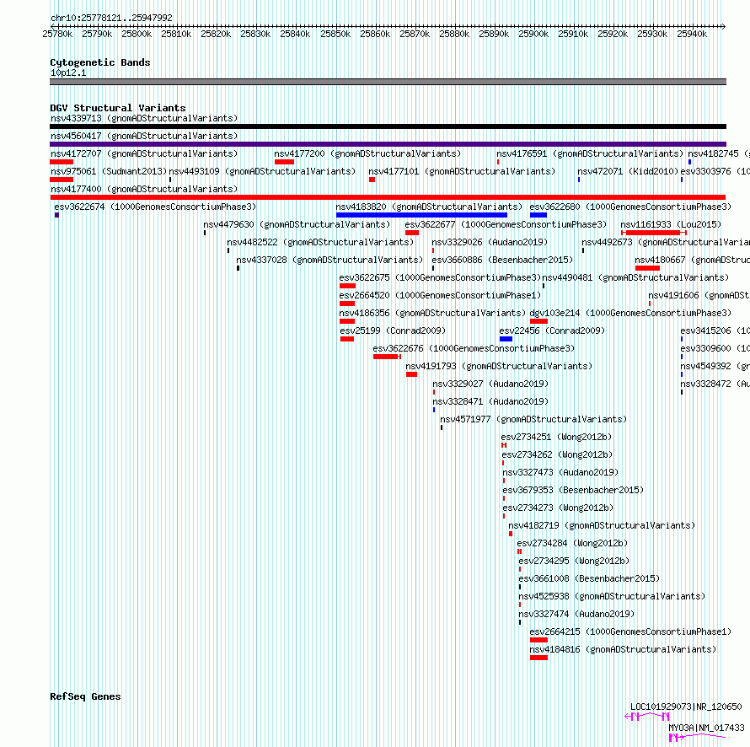Click the nsv4493109 variant label

click(x=262, y=171)
